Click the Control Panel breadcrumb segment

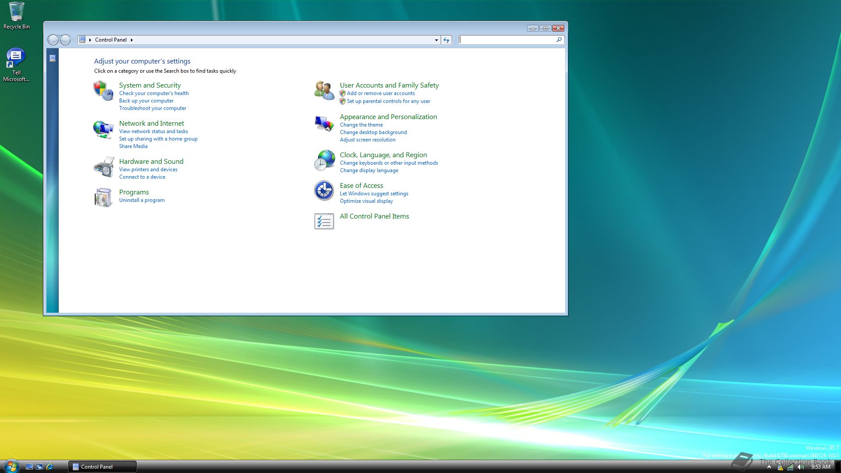[x=111, y=40]
